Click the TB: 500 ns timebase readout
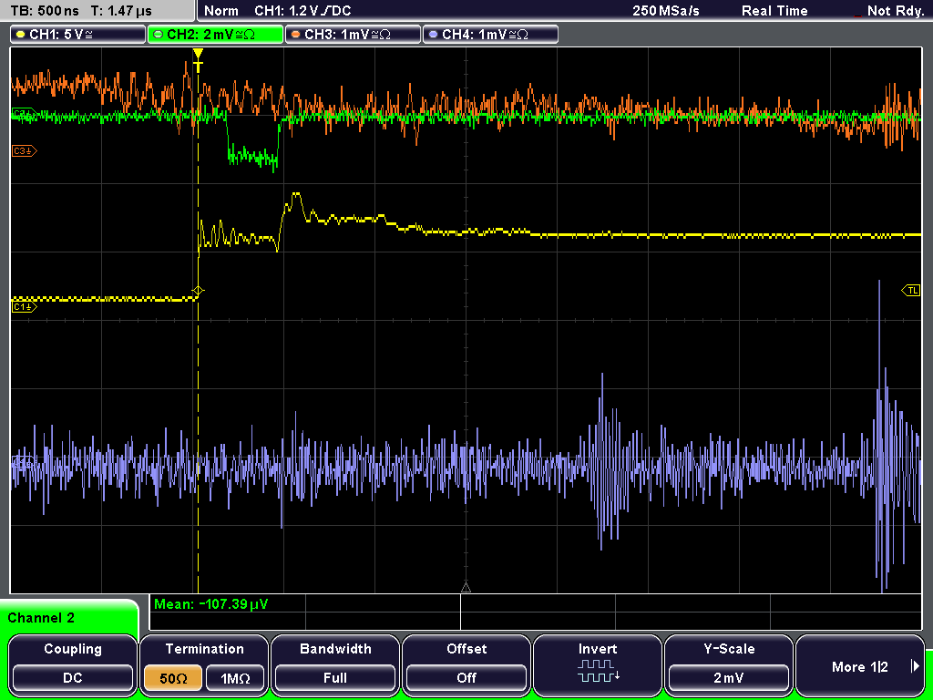The width and height of the screenshot is (933, 700). [x=45, y=11]
